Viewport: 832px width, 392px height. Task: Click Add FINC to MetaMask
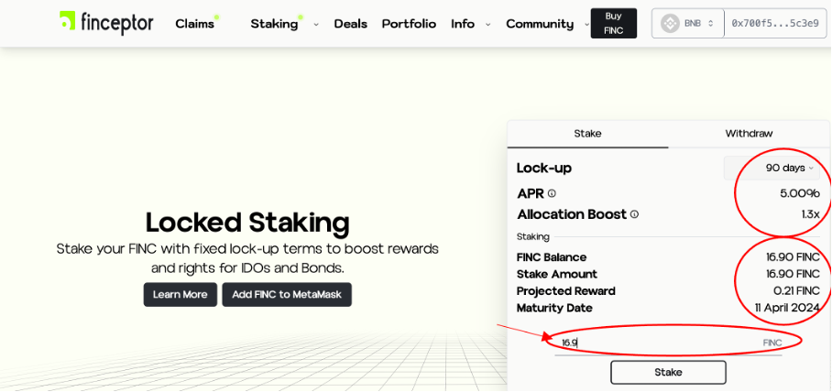(x=287, y=294)
